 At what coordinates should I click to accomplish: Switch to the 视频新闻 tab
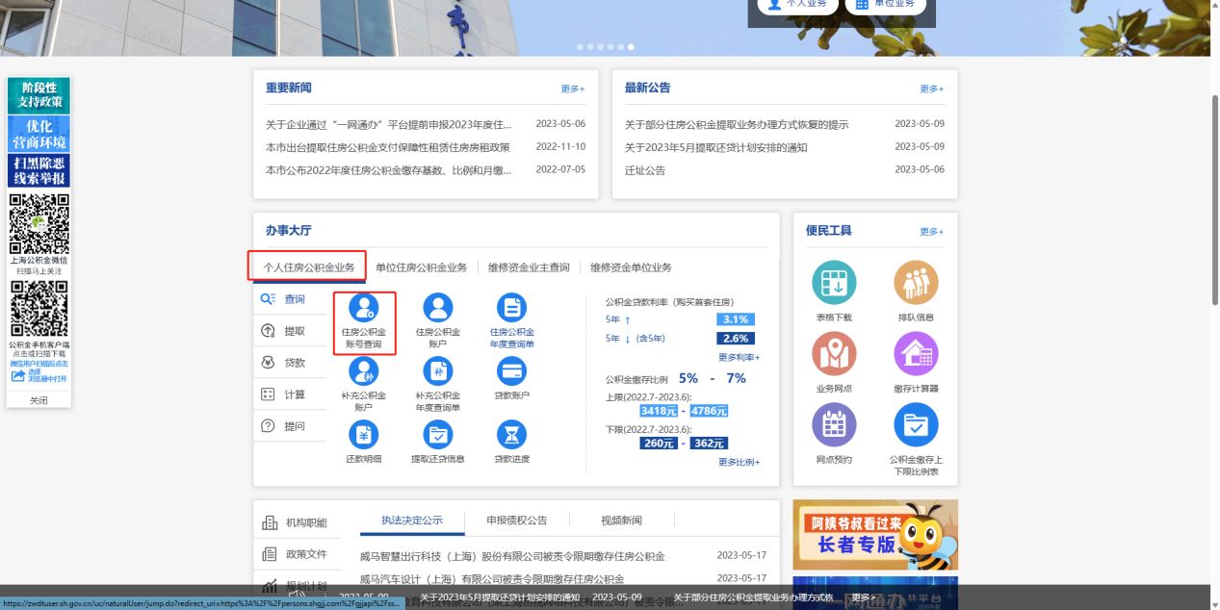tap(621, 520)
